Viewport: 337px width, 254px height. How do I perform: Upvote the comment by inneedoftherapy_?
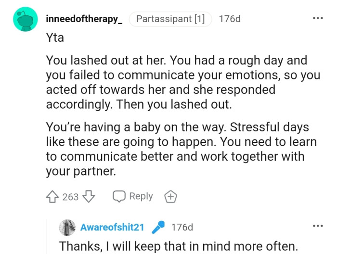(52, 197)
